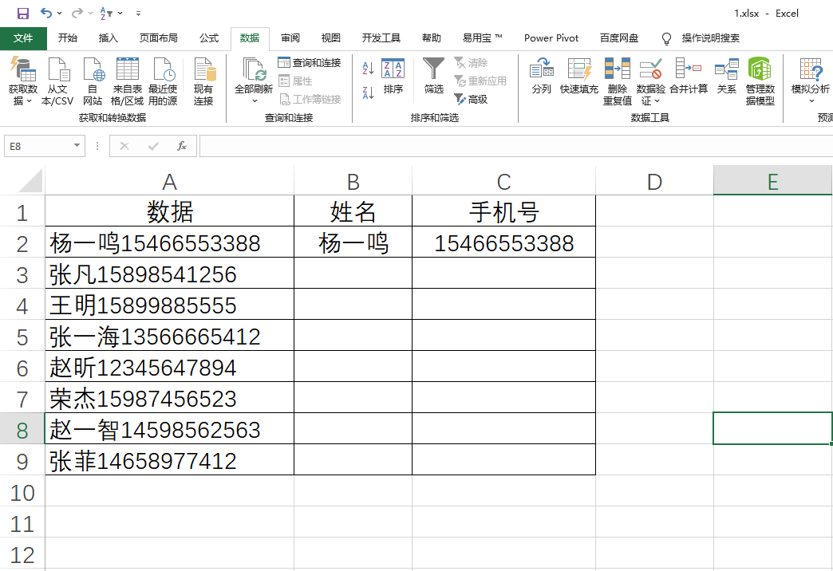Select cell with 张凡15898541256
Screen dimensions: 833x571
[x=169, y=273]
